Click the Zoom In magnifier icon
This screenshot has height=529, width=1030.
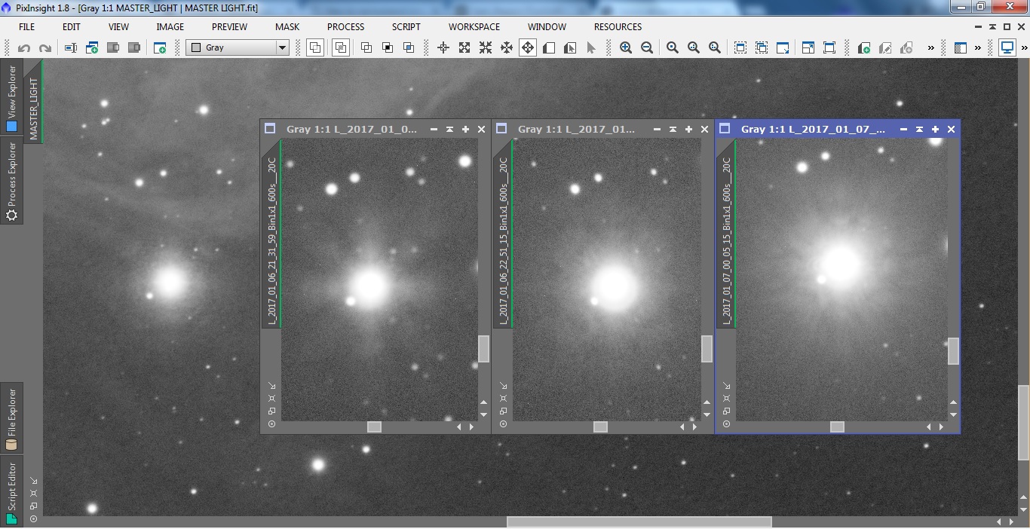tap(626, 47)
